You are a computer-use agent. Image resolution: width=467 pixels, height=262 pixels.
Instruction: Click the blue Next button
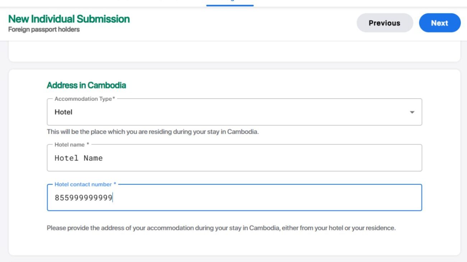(x=439, y=23)
